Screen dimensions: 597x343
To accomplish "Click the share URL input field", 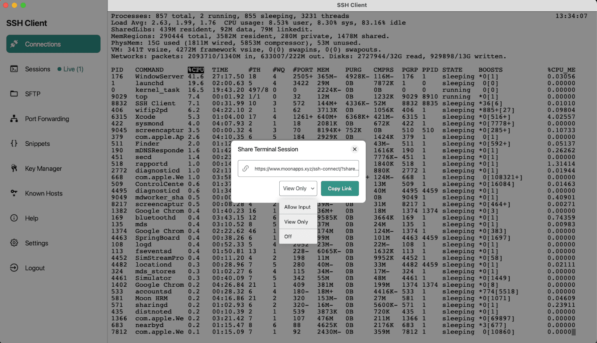I will [298, 168].
